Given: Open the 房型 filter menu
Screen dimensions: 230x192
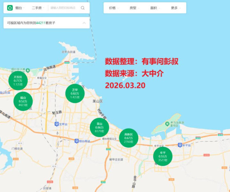Looking at the screenshot, I should [134, 8].
